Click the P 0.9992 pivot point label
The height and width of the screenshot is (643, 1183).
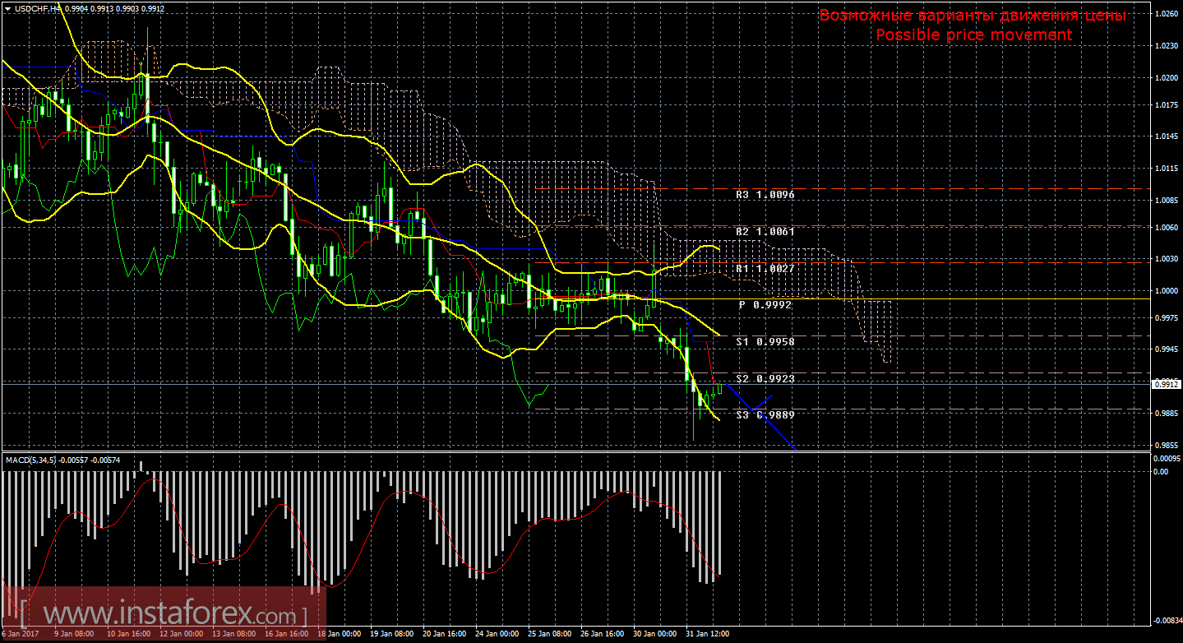coord(765,305)
